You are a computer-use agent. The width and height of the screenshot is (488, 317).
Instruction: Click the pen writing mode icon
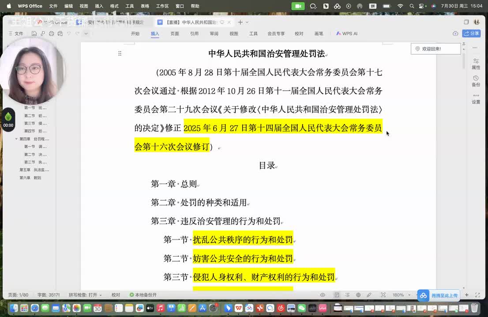[369, 295]
